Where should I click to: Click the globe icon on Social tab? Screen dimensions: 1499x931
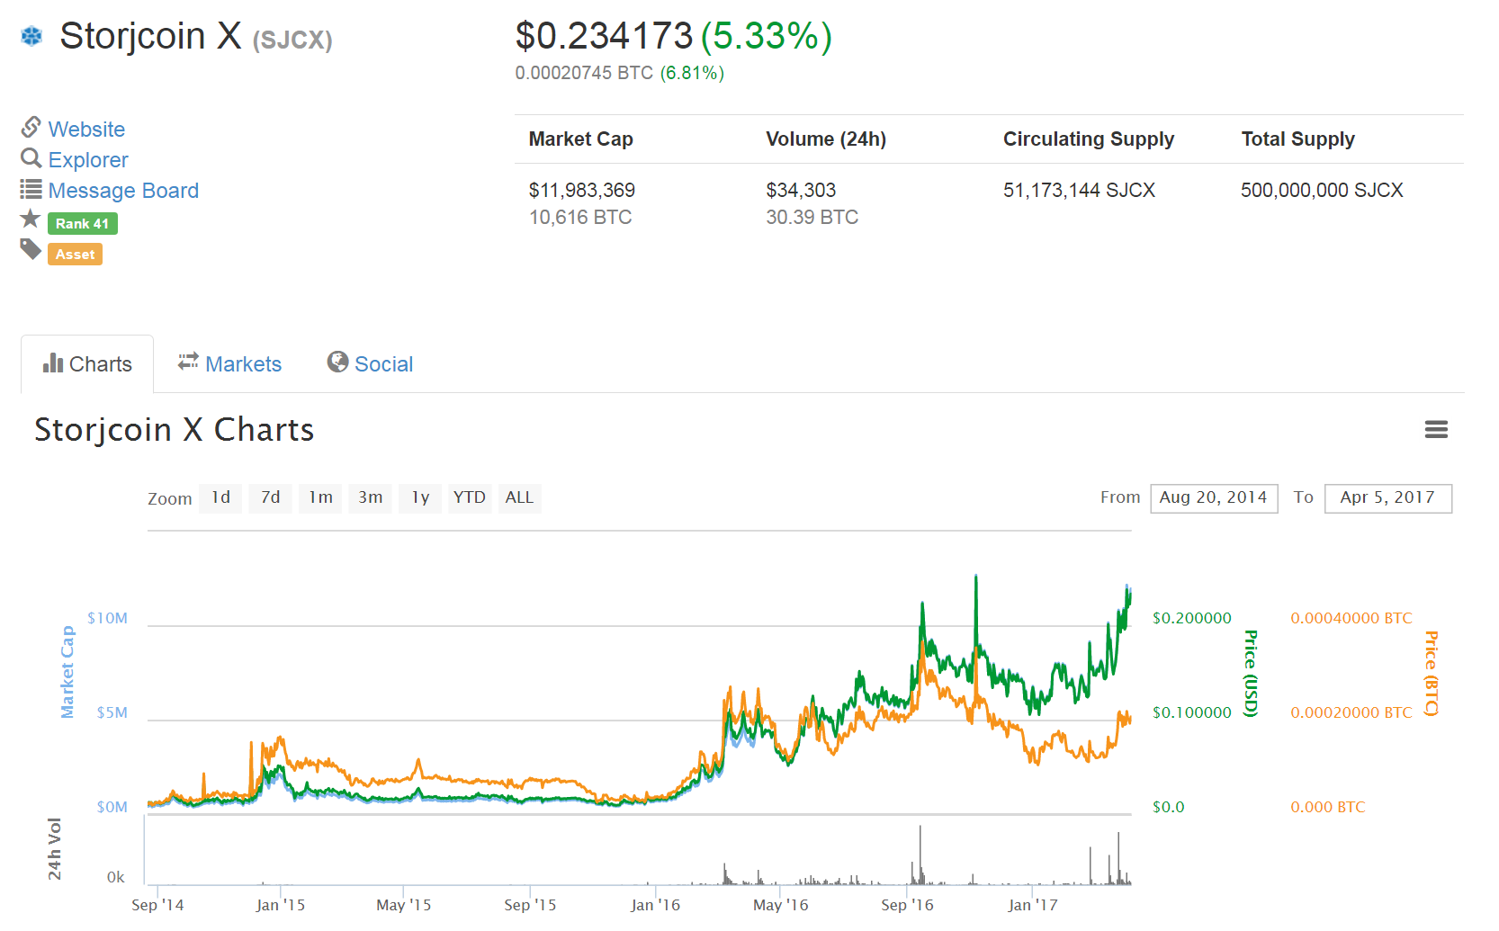[x=337, y=362]
